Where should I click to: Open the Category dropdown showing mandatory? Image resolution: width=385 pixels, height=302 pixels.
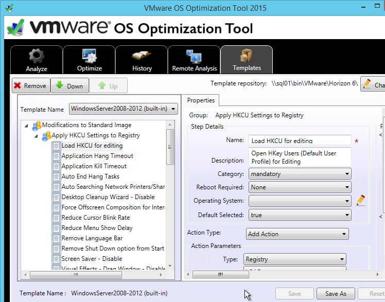click(x=300, y=174)
